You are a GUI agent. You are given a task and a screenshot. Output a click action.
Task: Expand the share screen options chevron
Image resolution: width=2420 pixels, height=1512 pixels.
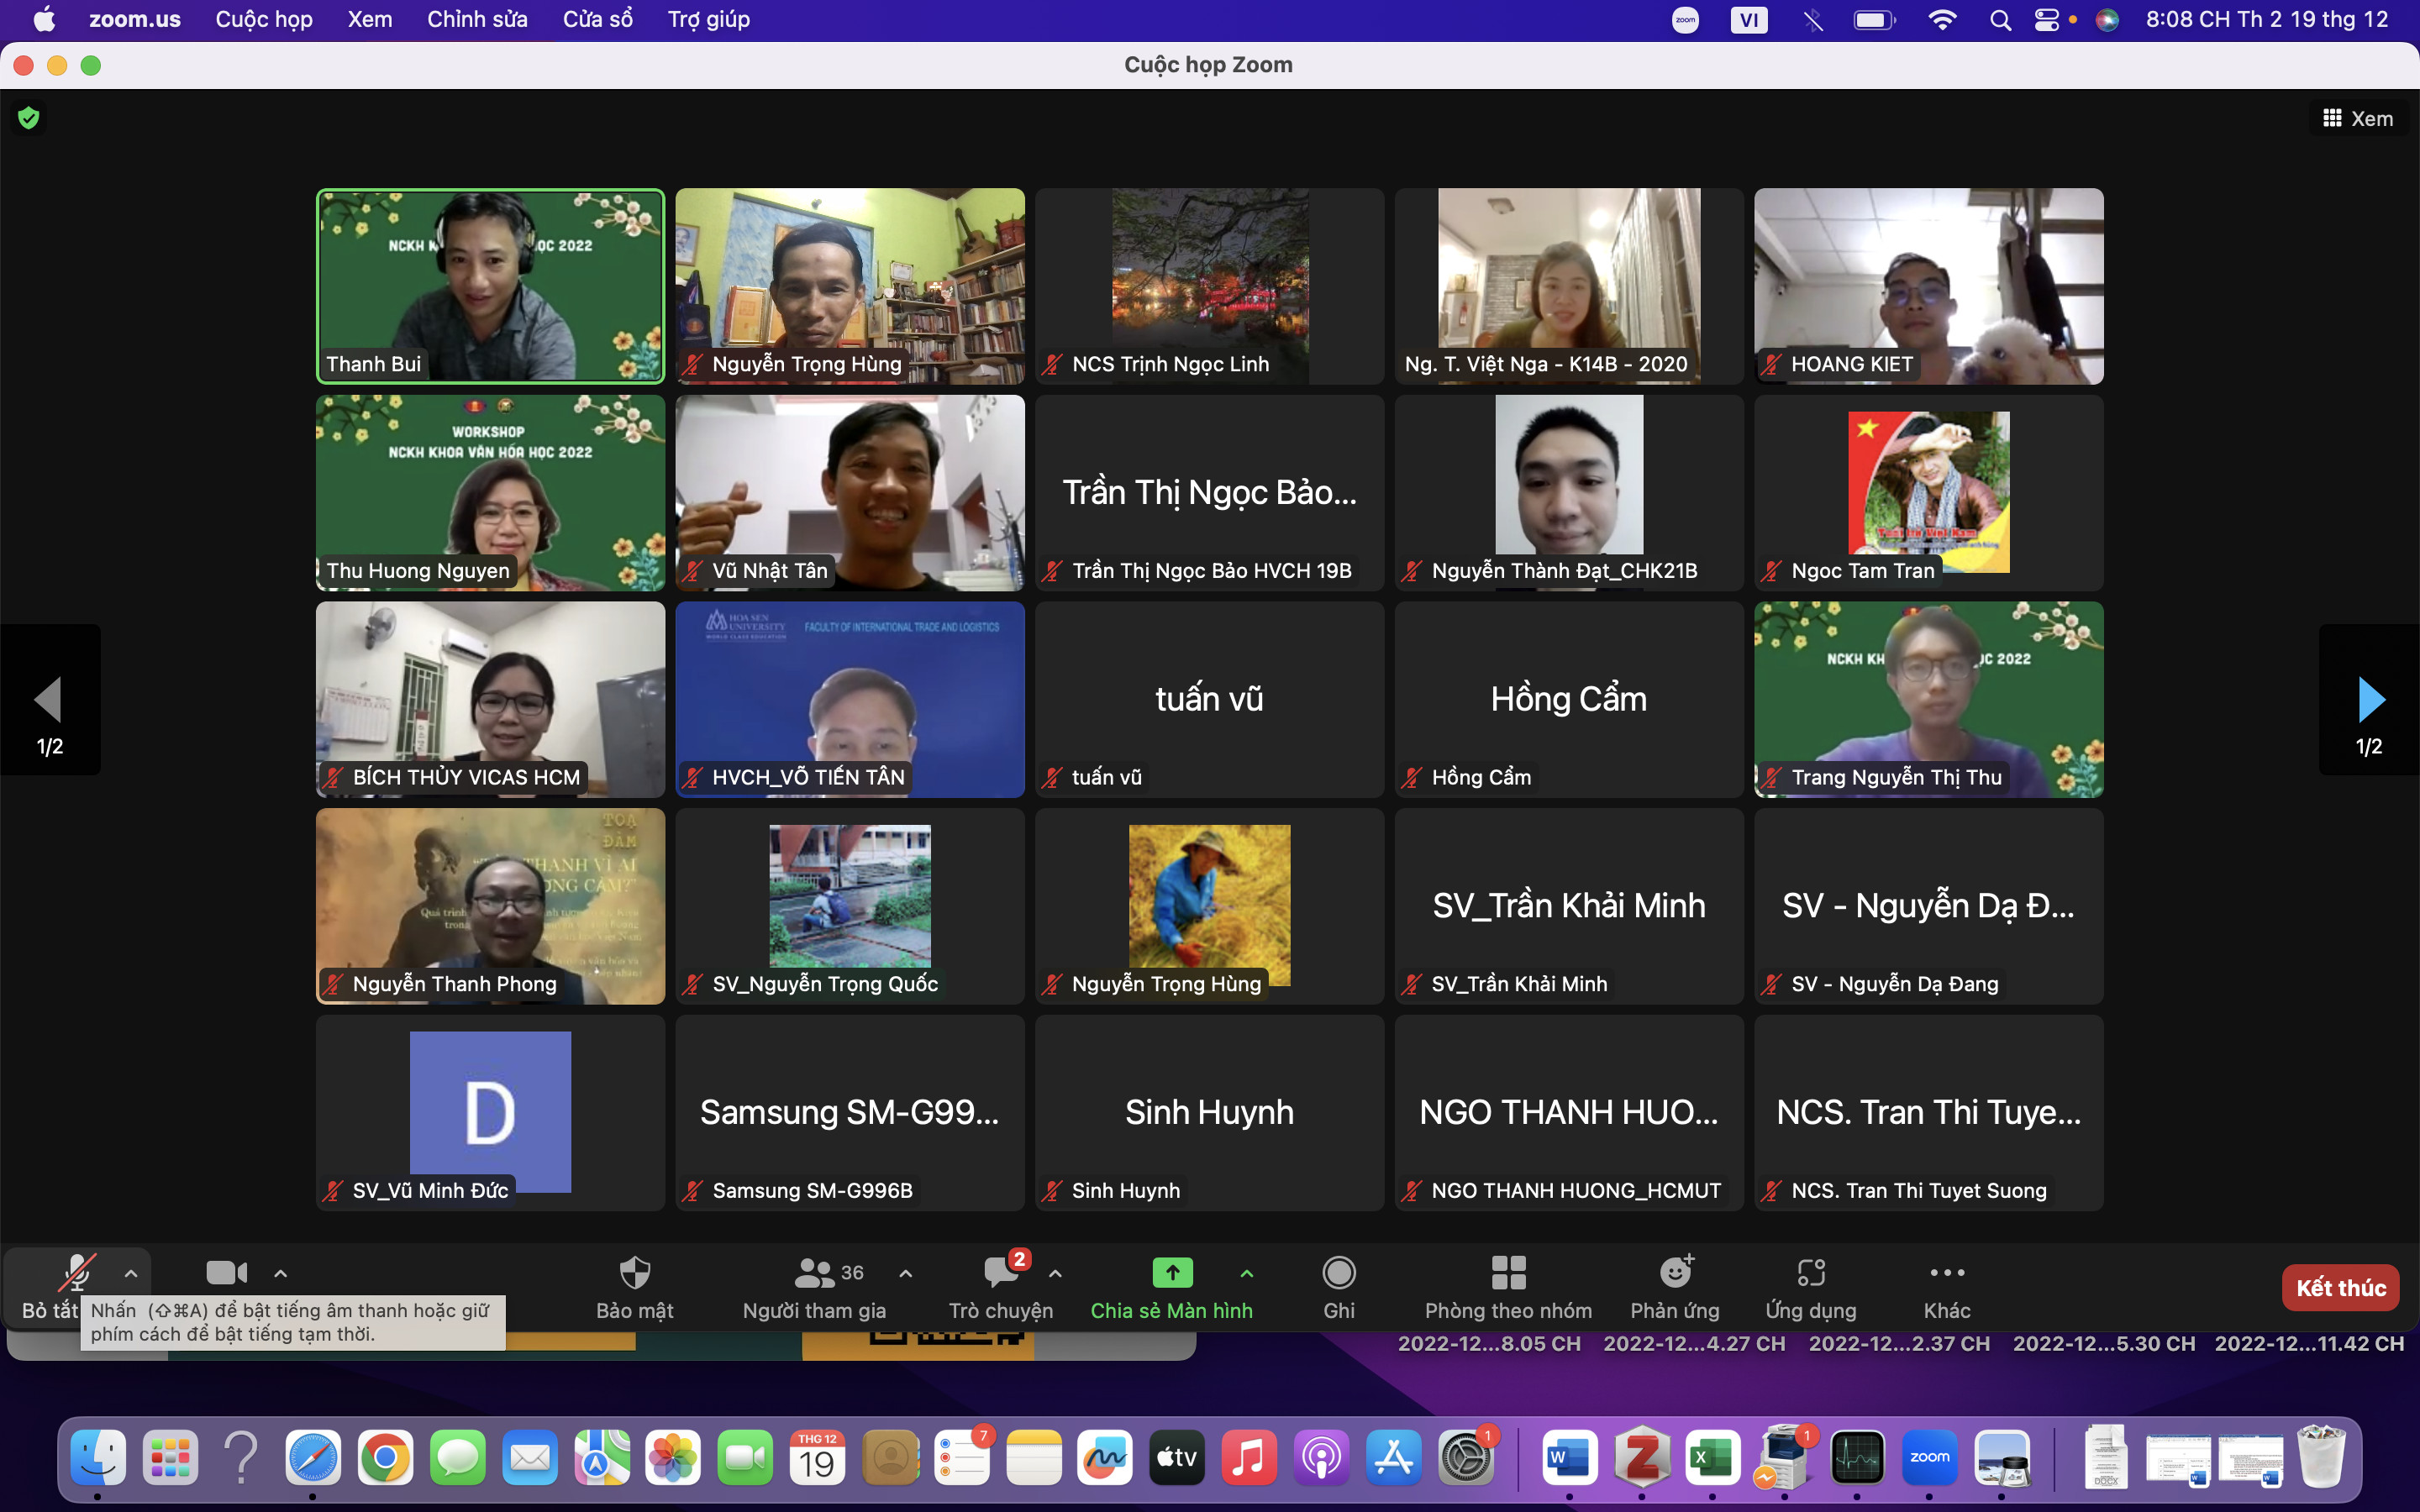pyautogui.click(x=1246, y=1273)
